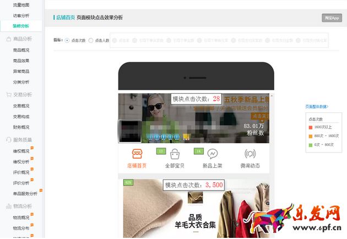The width and height of the screenshot is (347, 239).
Task: Click the 模块点击次数 28 label
Action: click(x=196, y=99)
